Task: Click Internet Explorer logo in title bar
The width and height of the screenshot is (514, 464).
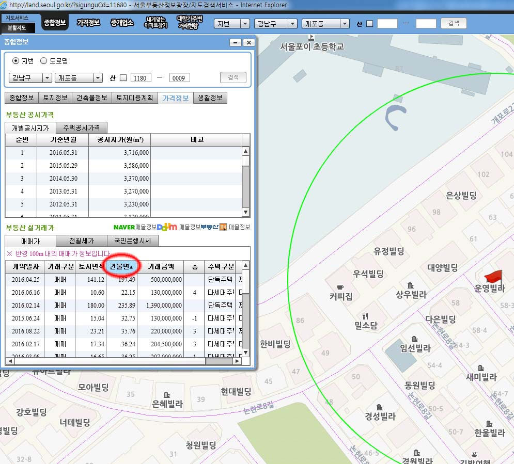Action: coord(4,5)
